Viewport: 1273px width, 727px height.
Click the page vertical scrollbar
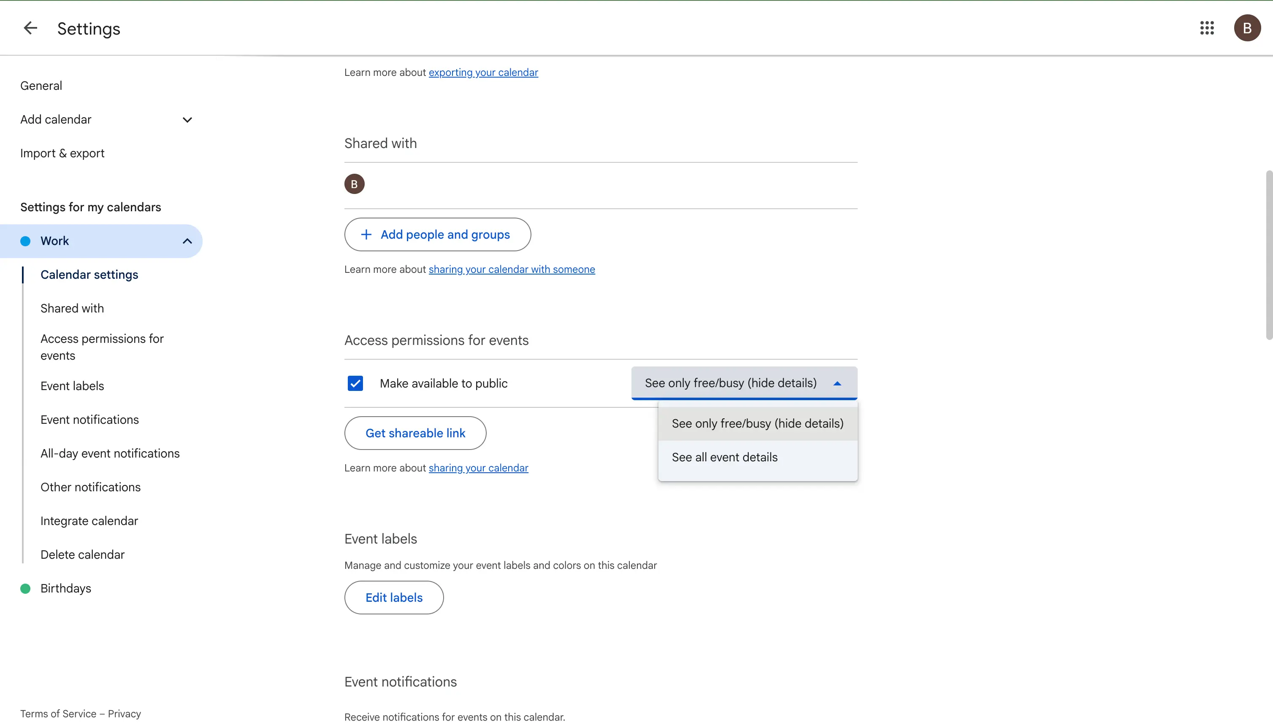(x=1269, y=255)
